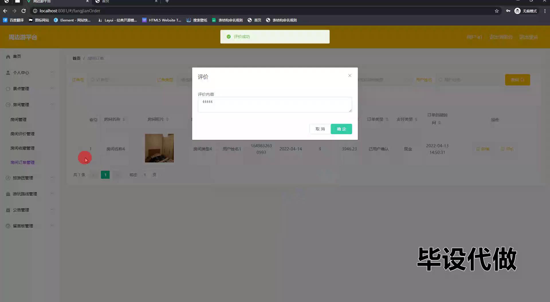
Task: Go back using browser back arrow
Action: pyautogui.click(x=5, y=11)
